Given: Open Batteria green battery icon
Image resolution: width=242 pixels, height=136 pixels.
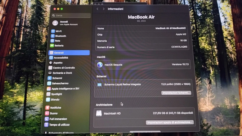Looking at the screenshot, I should click(x=52, y=46).
